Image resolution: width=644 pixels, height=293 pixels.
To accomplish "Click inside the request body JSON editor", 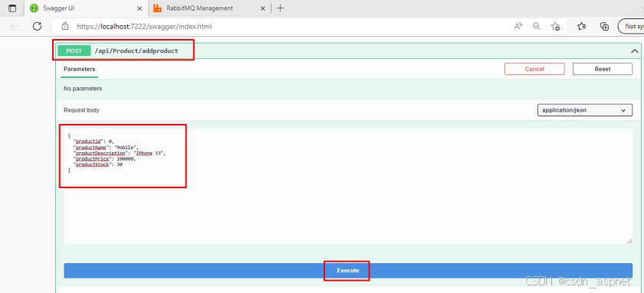I will [x=348, y=186].
